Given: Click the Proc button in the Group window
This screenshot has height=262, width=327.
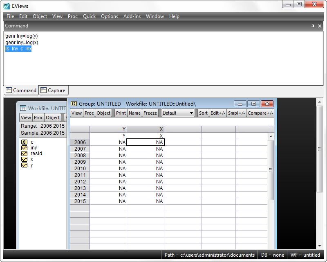Looking at the screenshot, I should click(x=89, y=113).
